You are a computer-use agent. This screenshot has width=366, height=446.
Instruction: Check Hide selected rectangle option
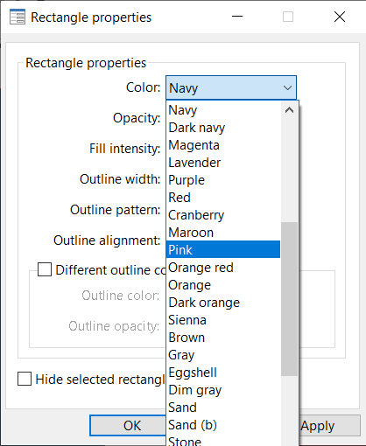(x=25, y=379)
